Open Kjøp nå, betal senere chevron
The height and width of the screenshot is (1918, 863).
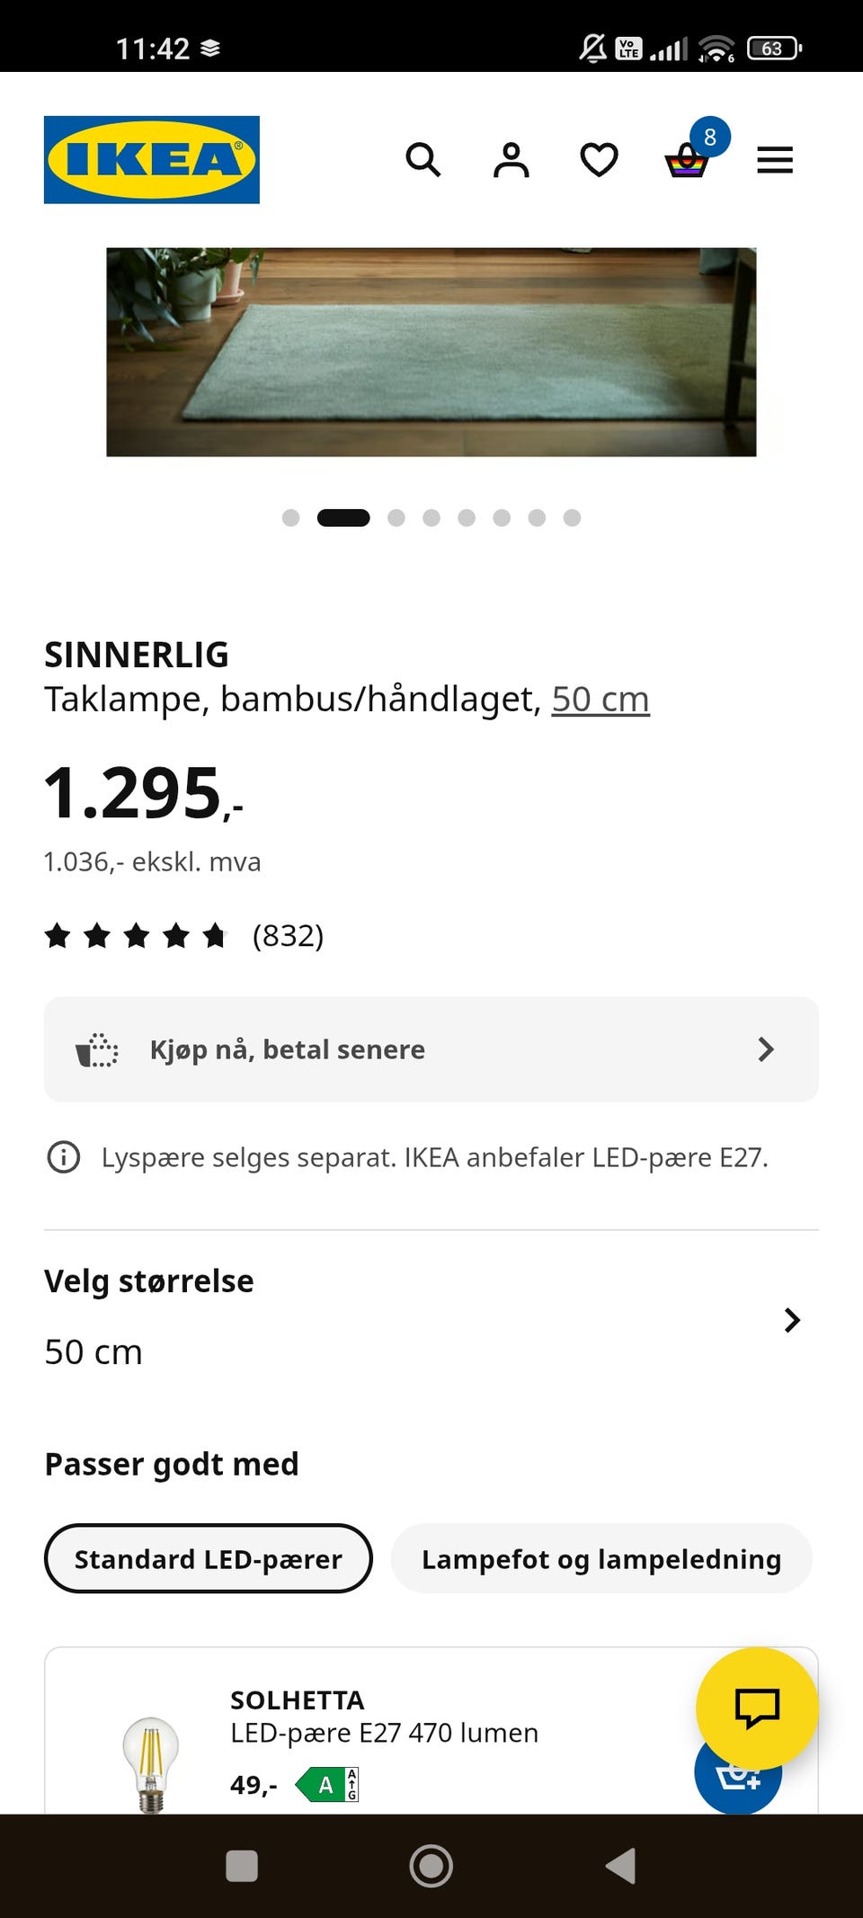pos(765,1049)
